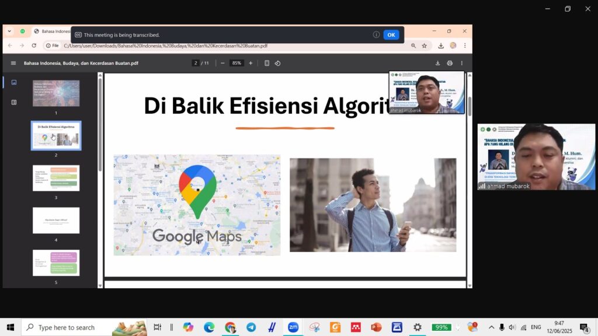Open PowerPoint from the taskbar
Image resolution: width=598 pixels, height=336 pixels.
click(x=376, y=327)
